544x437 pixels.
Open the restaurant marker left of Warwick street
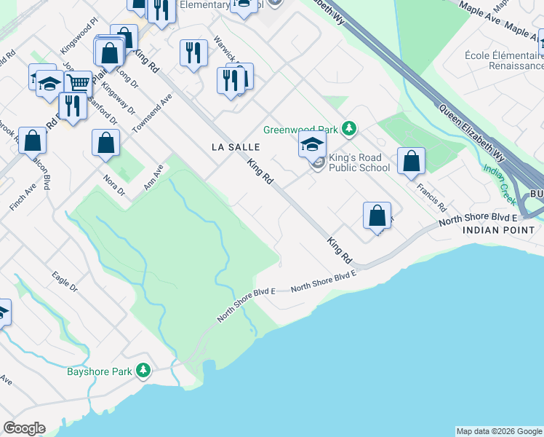[x=194, y=55]
